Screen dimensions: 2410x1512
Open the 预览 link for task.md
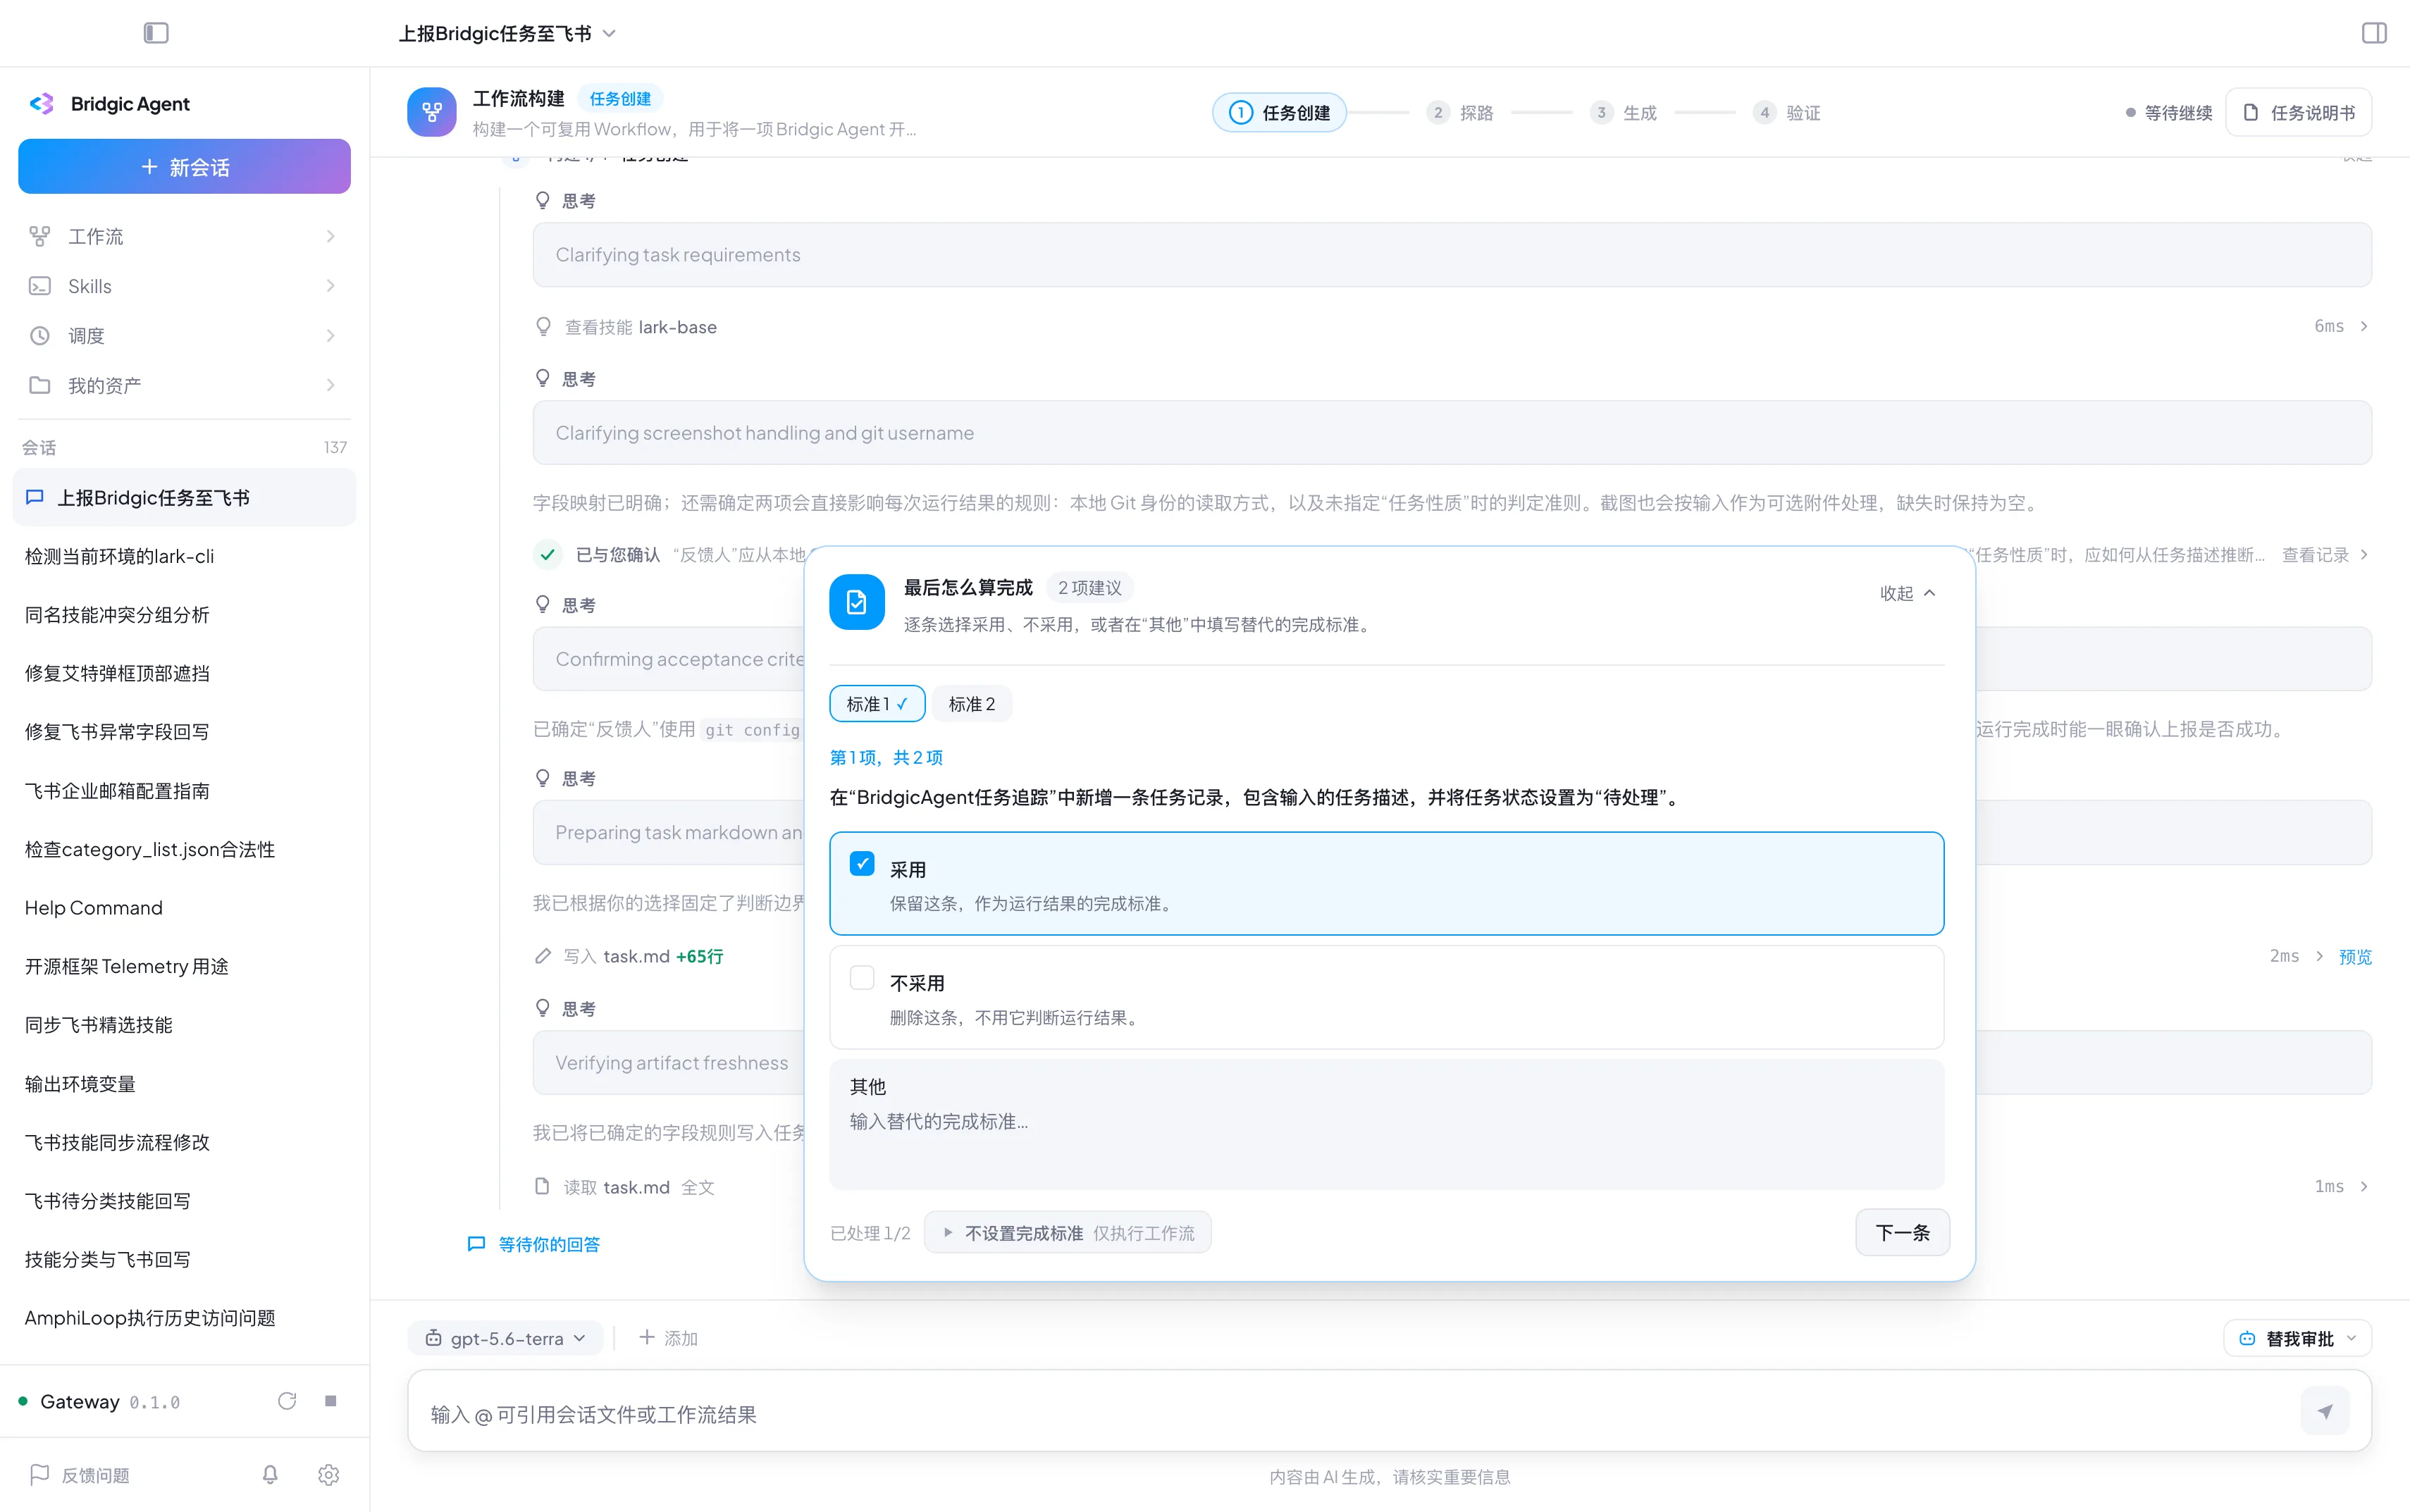[x=2355, y=956]
